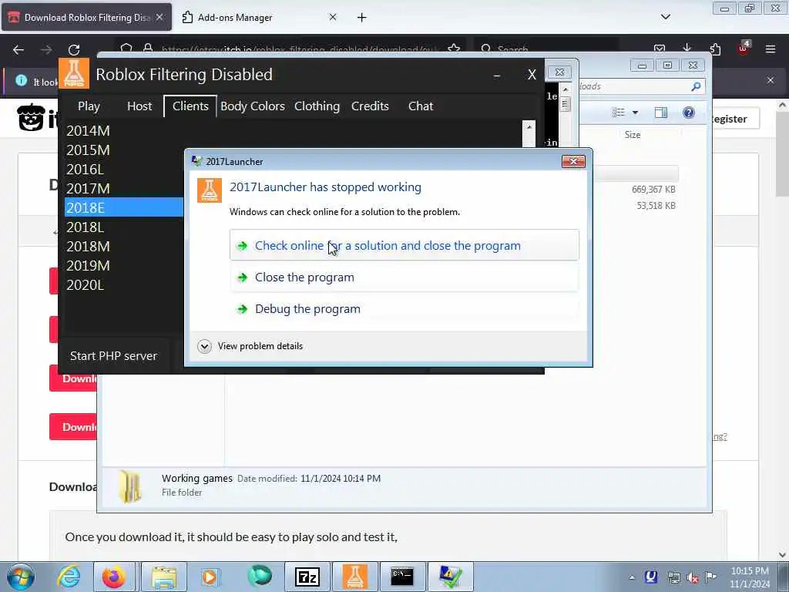789x592 pixels.
Task: Click the muted volume tray icon
Action: tap(693, 577)
